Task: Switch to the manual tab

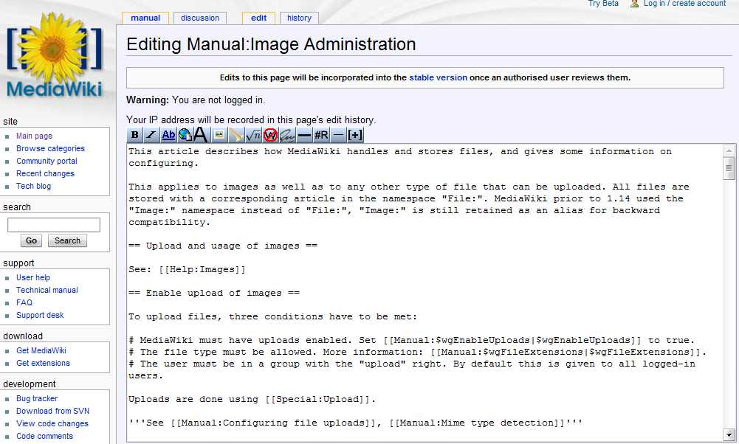Action: (145, 18)
